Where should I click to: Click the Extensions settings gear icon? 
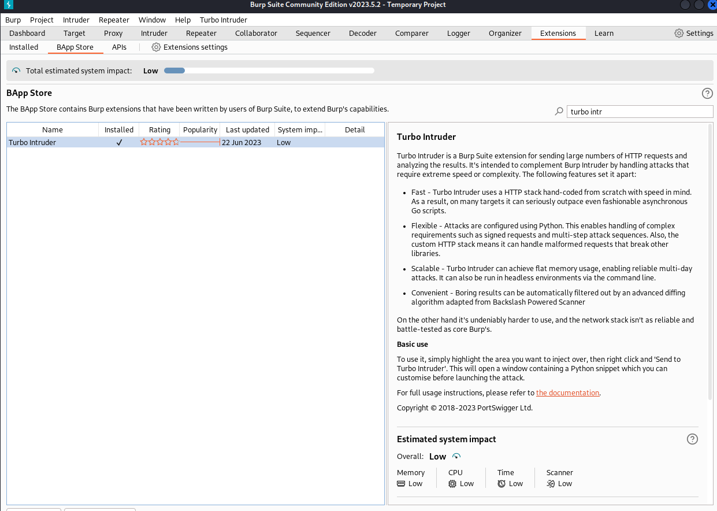pyautogui.click(x=156, y=47)
